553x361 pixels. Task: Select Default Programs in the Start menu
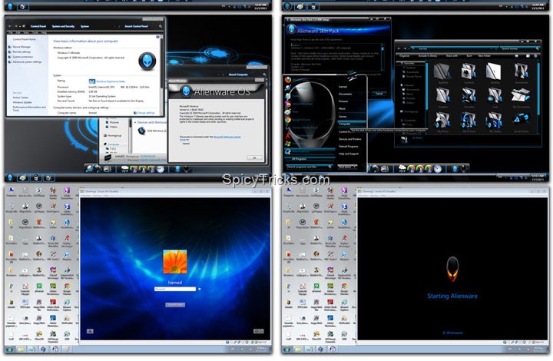[x=349, y=146]
